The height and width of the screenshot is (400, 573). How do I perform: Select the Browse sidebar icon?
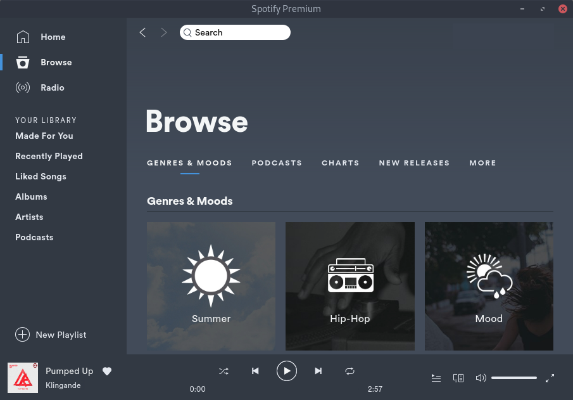coord(23,62)
